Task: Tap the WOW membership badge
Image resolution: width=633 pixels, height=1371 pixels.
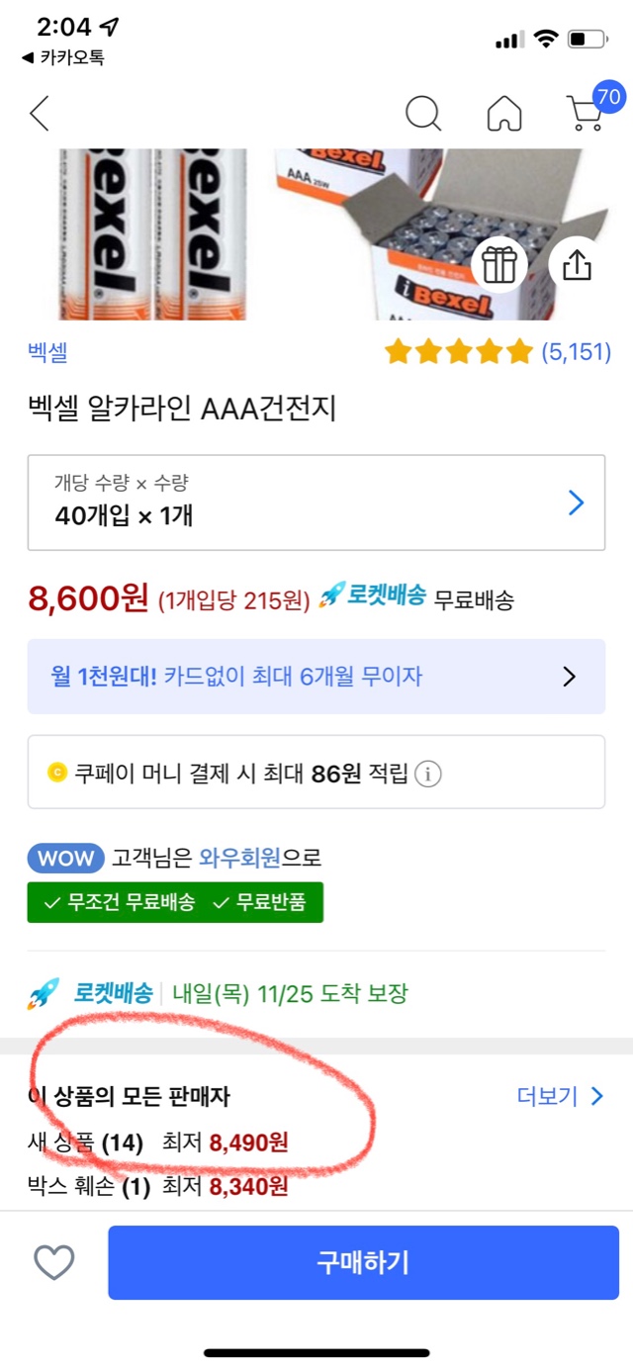Action: pos(65,858)
